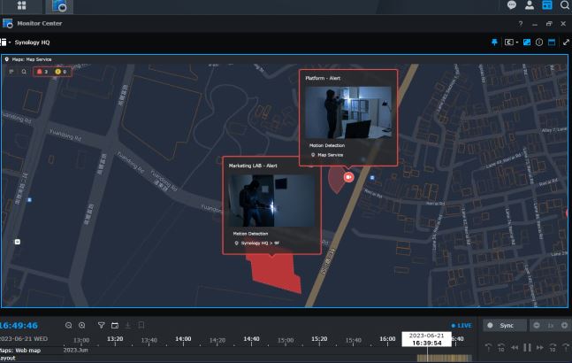Enter fullscreen with the expand arrows icon

pos(566,42)
